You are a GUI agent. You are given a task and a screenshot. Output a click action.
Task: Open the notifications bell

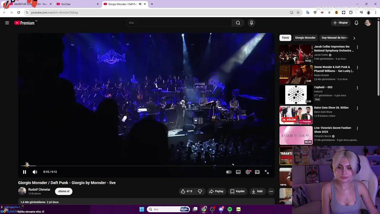(357, 23)
